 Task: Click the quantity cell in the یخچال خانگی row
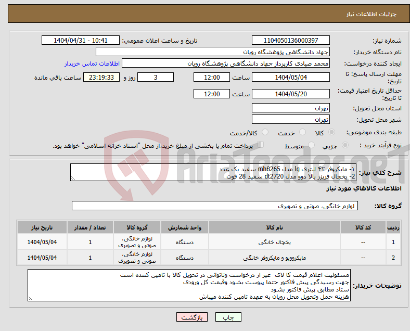90,242
